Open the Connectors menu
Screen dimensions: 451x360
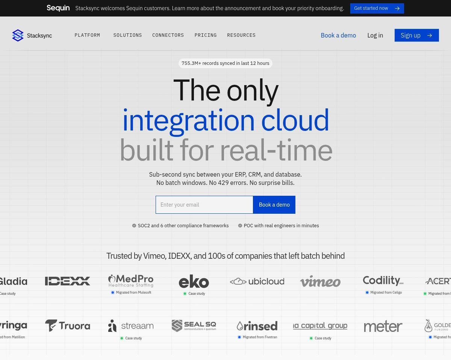(168, 35)
